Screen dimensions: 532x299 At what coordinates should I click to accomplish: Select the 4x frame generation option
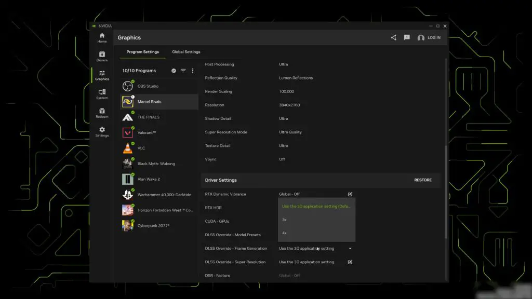[316, 233]
